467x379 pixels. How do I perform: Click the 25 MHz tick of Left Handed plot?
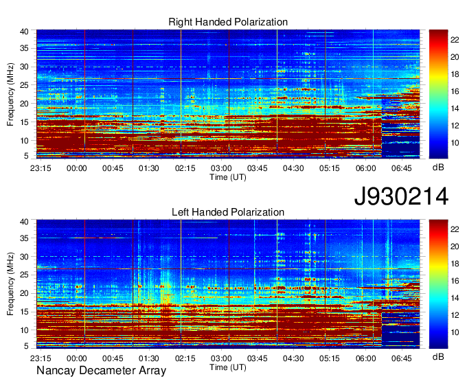(25, 275)
